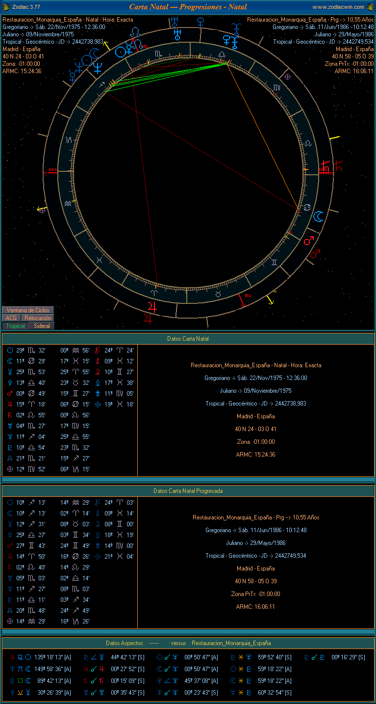The image size is (376, 704).
Task: Click the Zona PrTr: -01:00:00 line in progressed panel
Action: click(x=255, y=594)
